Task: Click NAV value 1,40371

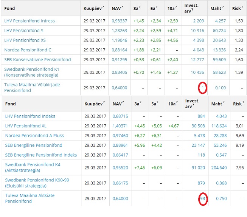Action: click(120, 126)
